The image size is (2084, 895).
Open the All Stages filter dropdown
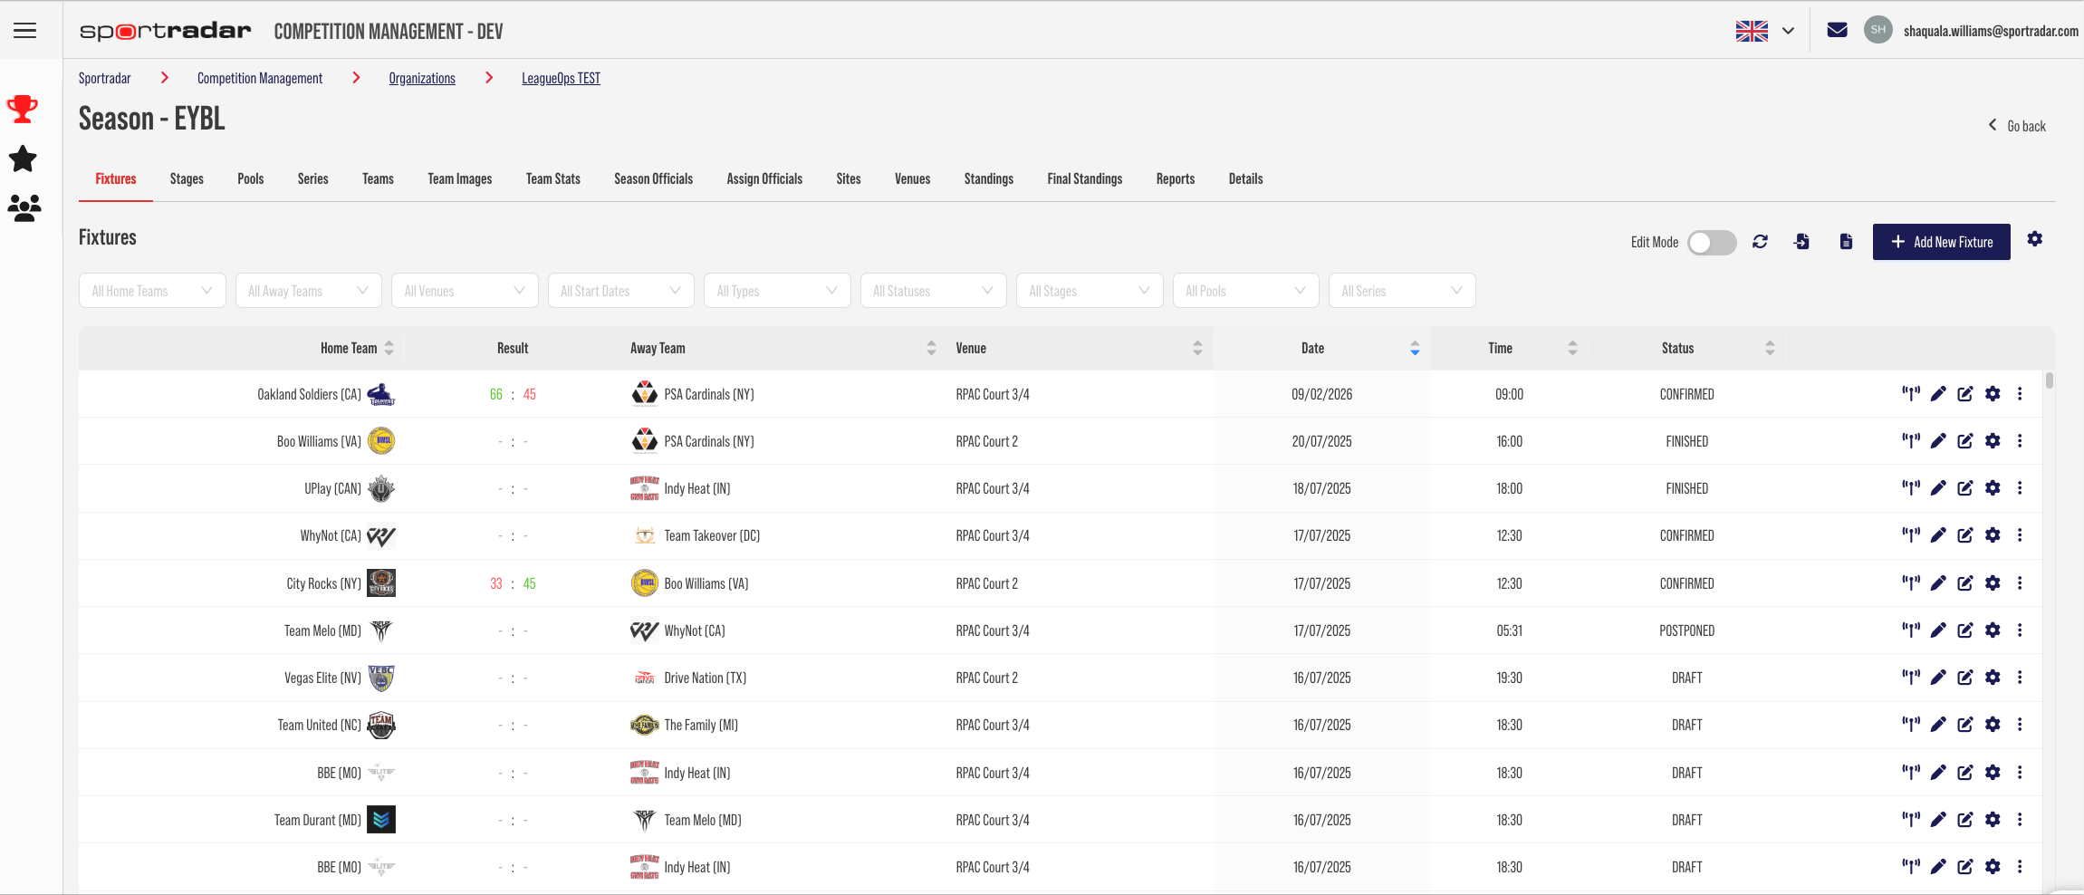(x=1090, y=291)
